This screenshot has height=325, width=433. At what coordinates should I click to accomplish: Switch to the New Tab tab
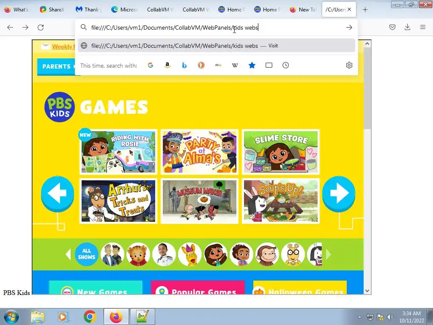(x=303, y=10)
